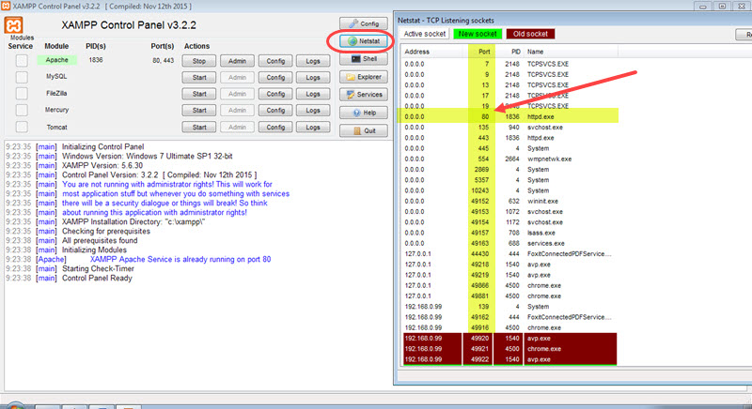Open the Config button with wrench icon
752x409 pixels.
pos(364,23)
